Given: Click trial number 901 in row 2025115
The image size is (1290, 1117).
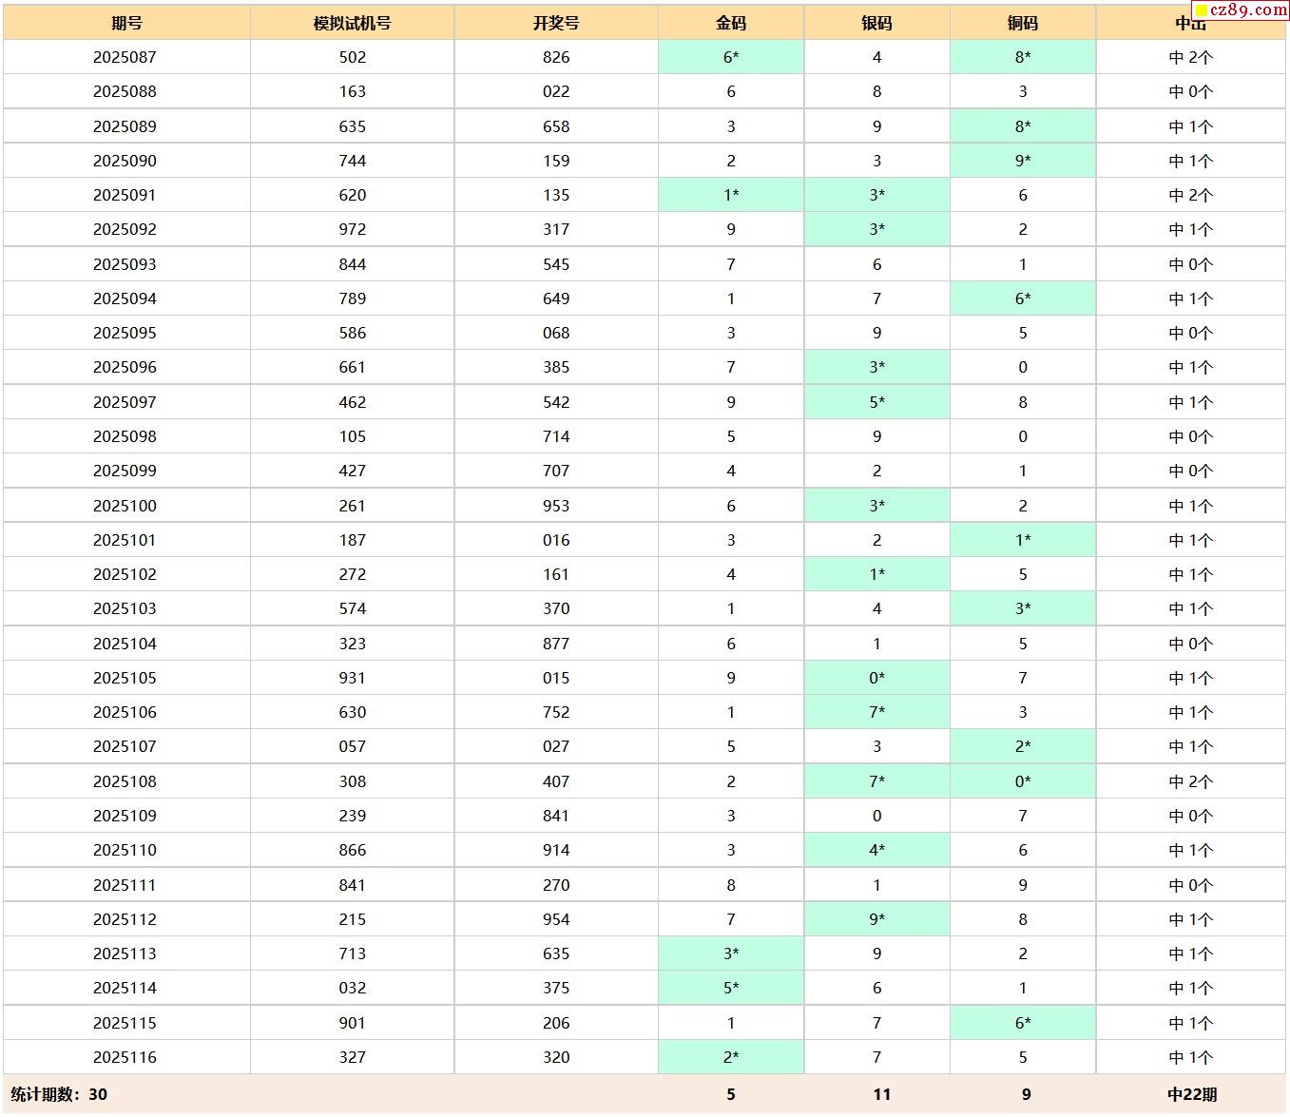Looking at the screenshot, I should tap(353, 1023).
